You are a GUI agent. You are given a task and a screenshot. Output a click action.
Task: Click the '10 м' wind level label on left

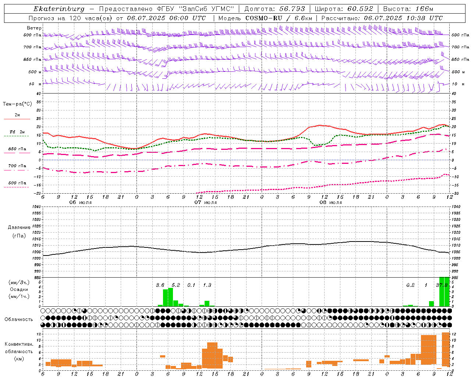(x=35, y=84)
